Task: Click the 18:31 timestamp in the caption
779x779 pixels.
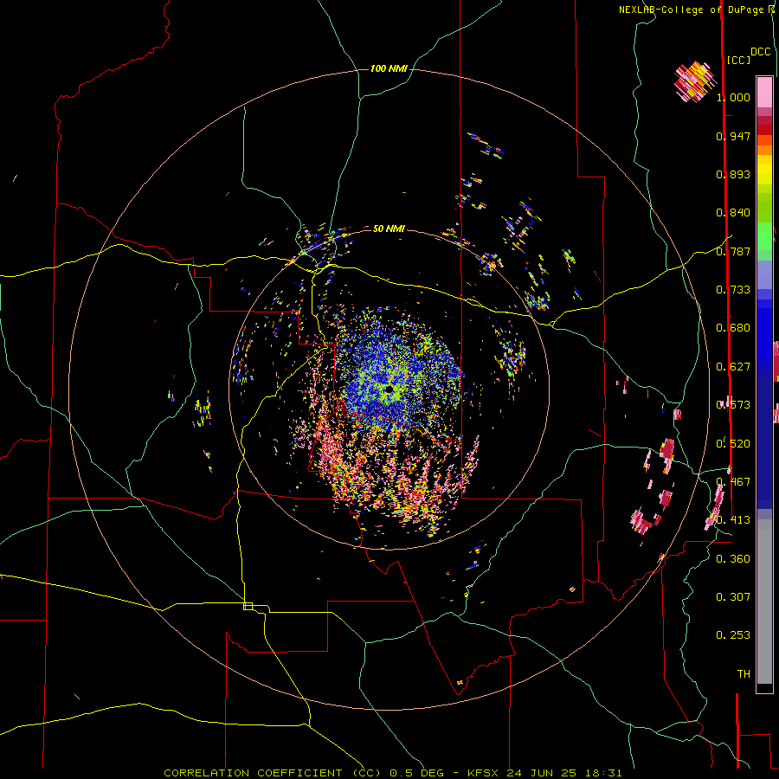Action: [x=603, y=773]
